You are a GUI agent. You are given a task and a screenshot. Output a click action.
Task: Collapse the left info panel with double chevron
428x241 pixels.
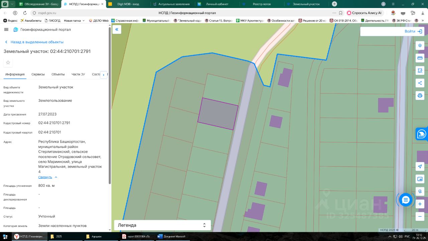pyautogui.click(x=117, y=29)
